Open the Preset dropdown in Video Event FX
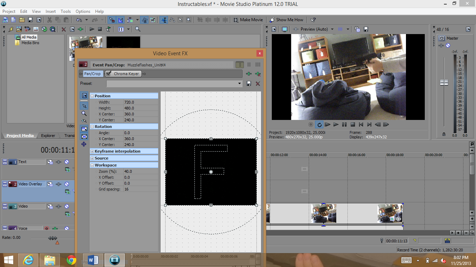 (239, 83)
